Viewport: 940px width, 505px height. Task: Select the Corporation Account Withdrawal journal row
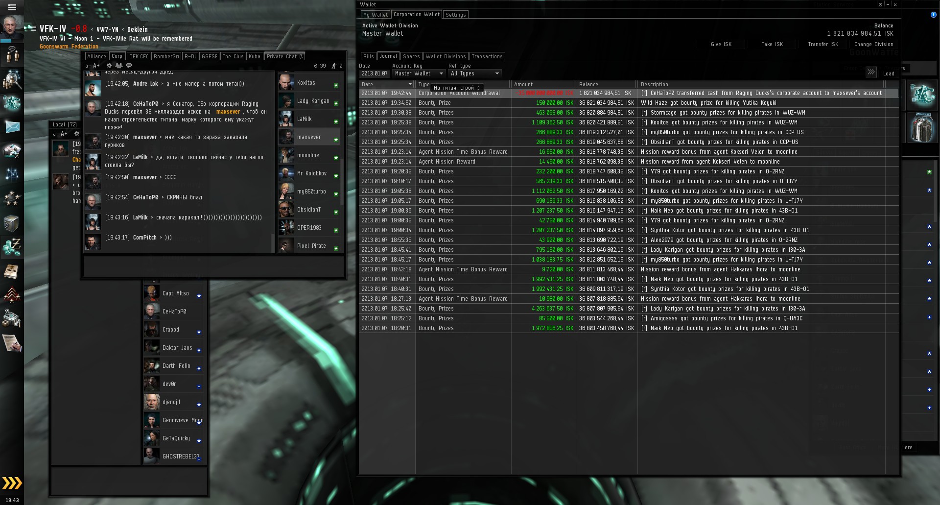point(629,93)
